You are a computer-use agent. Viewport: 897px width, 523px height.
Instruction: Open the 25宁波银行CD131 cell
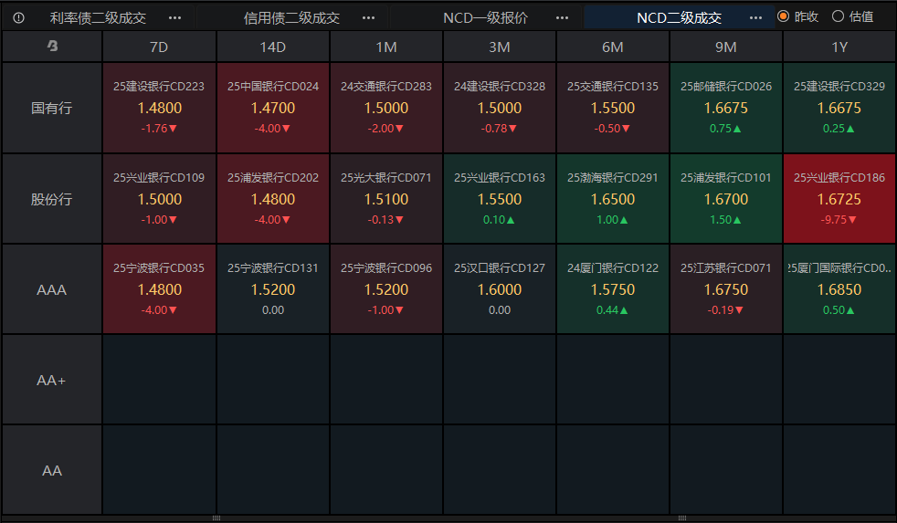coord(273,289)
